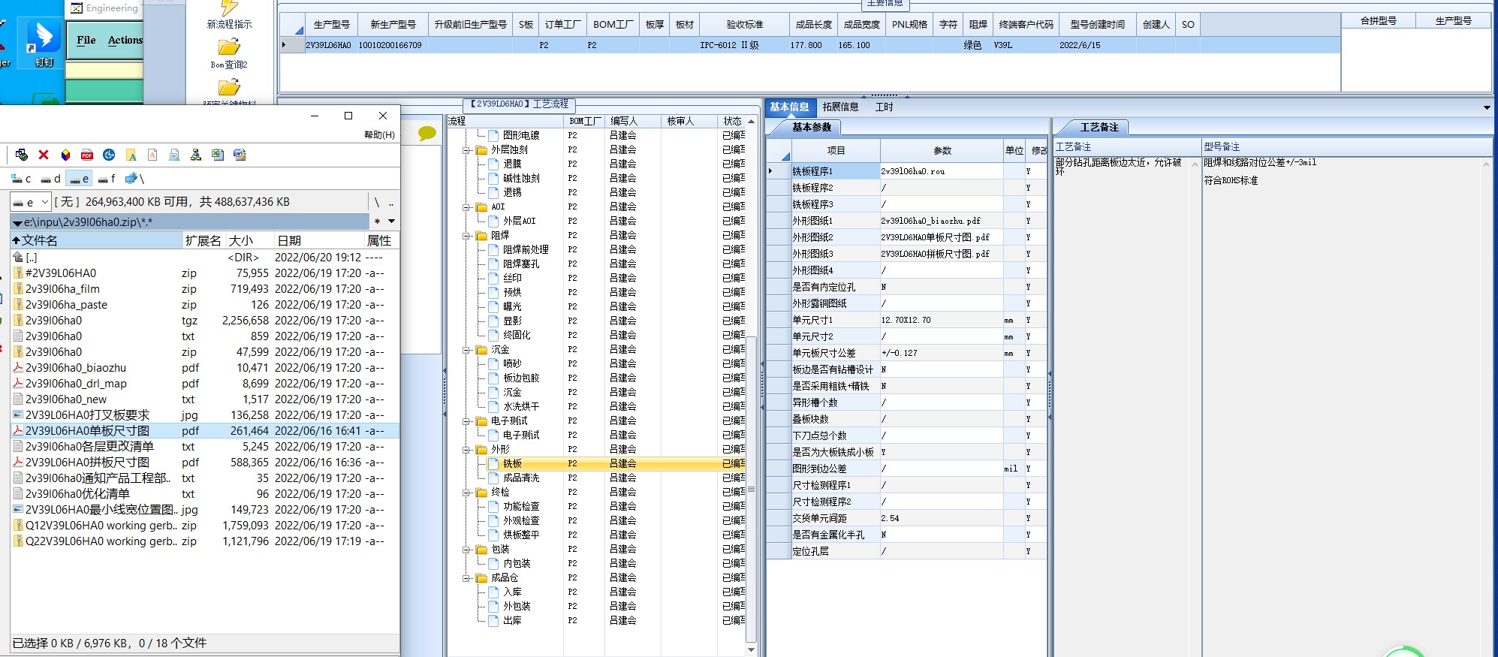
Task: Switch to the 基本信息 tab
Action: 788,107
